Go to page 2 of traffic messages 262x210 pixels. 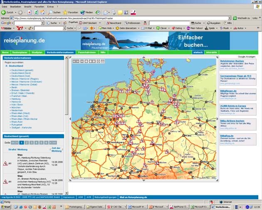coord(27,142)
